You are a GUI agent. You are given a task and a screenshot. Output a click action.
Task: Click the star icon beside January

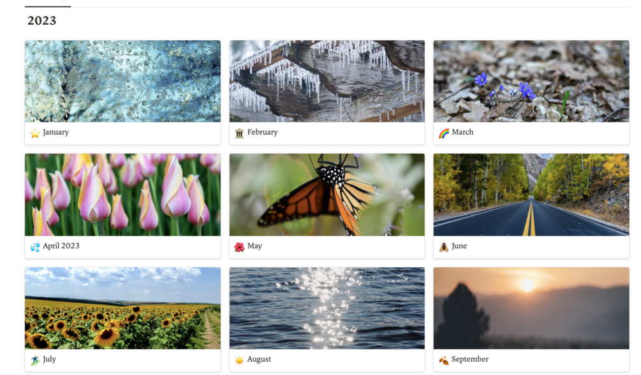pos(34,133)
